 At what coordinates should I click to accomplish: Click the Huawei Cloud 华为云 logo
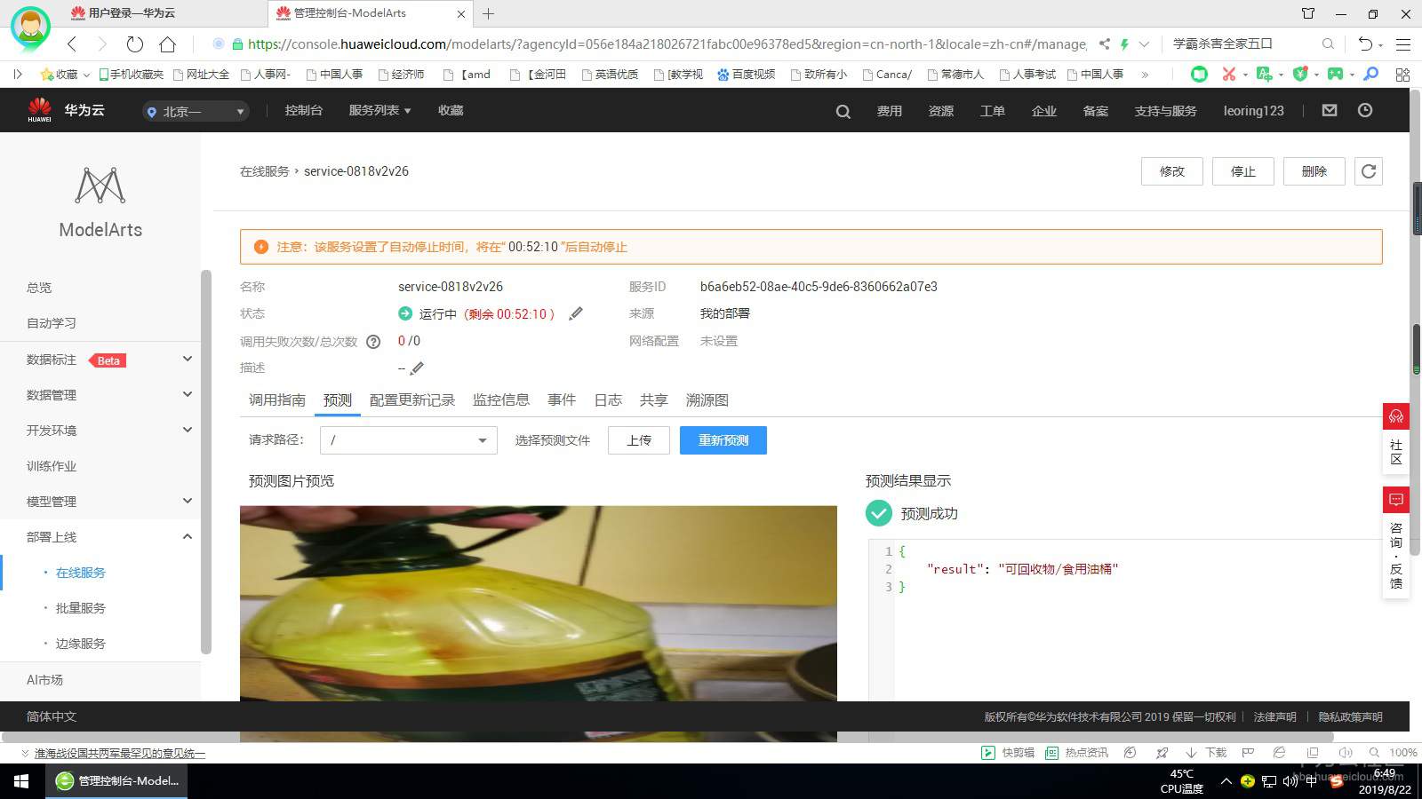(66, 109)
